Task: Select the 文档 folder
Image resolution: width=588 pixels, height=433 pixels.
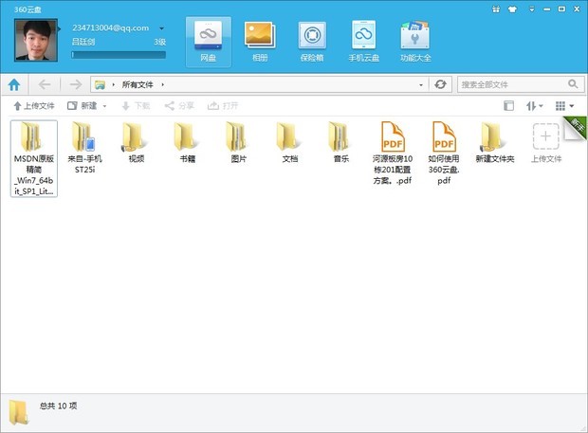Action: [x=290, y=142]
